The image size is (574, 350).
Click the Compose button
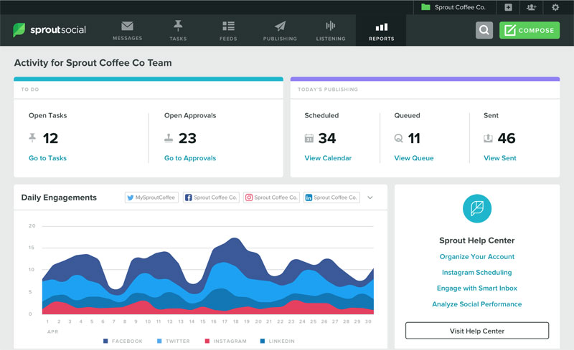(x=530, y=30)
